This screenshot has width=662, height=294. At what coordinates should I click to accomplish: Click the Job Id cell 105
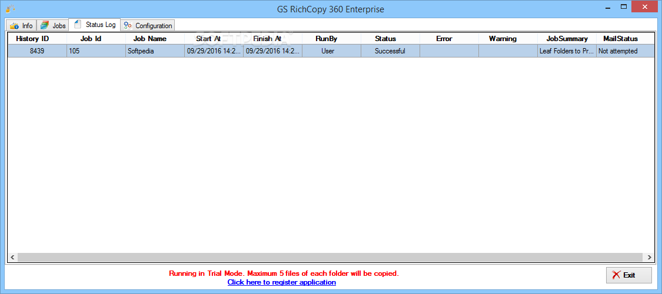(x=97, y=51)
